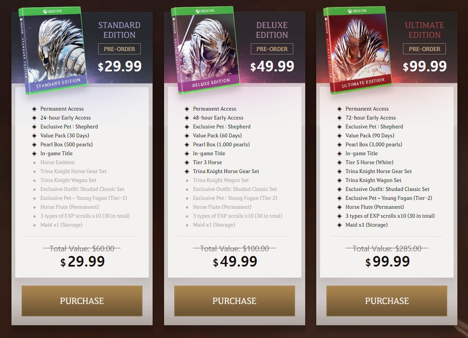Viewport: 468px width, 338px height.
Task: Click the greyed bullet beside Horse Emblem
Action: pos(34,163)
